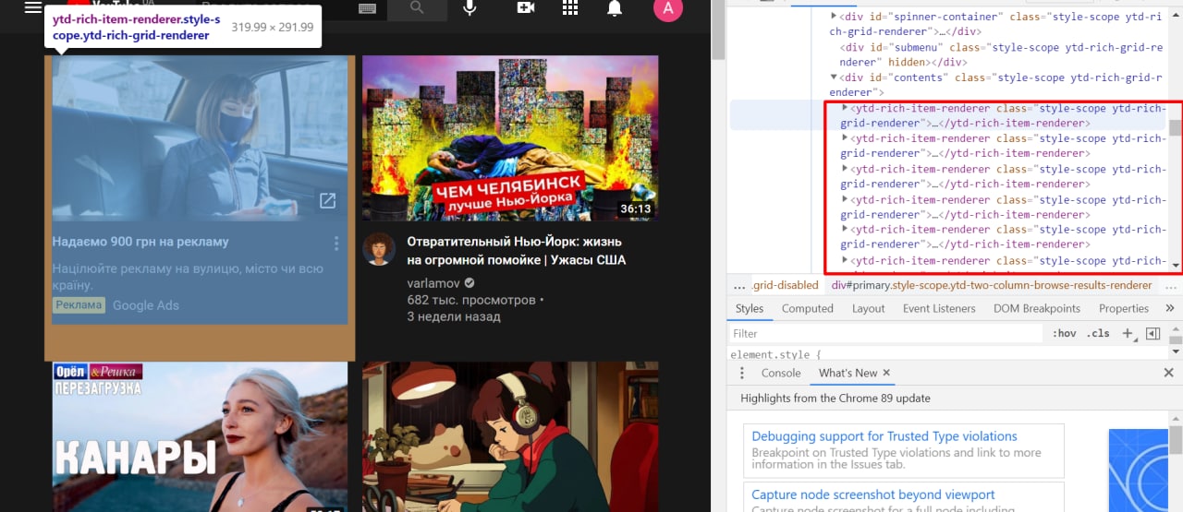Open the on-screen keyboard icon in search

coord(367,7)
